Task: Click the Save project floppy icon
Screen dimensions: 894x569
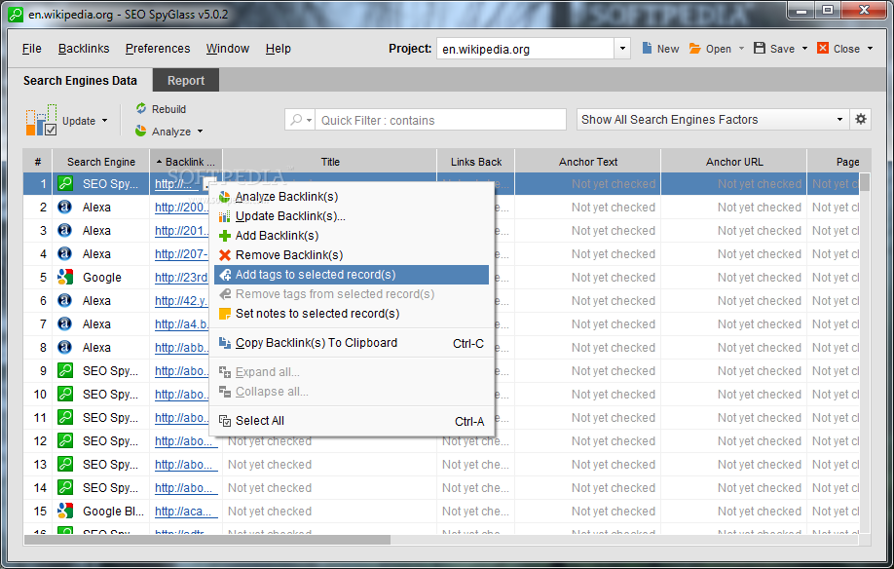Action: point(759,48)
